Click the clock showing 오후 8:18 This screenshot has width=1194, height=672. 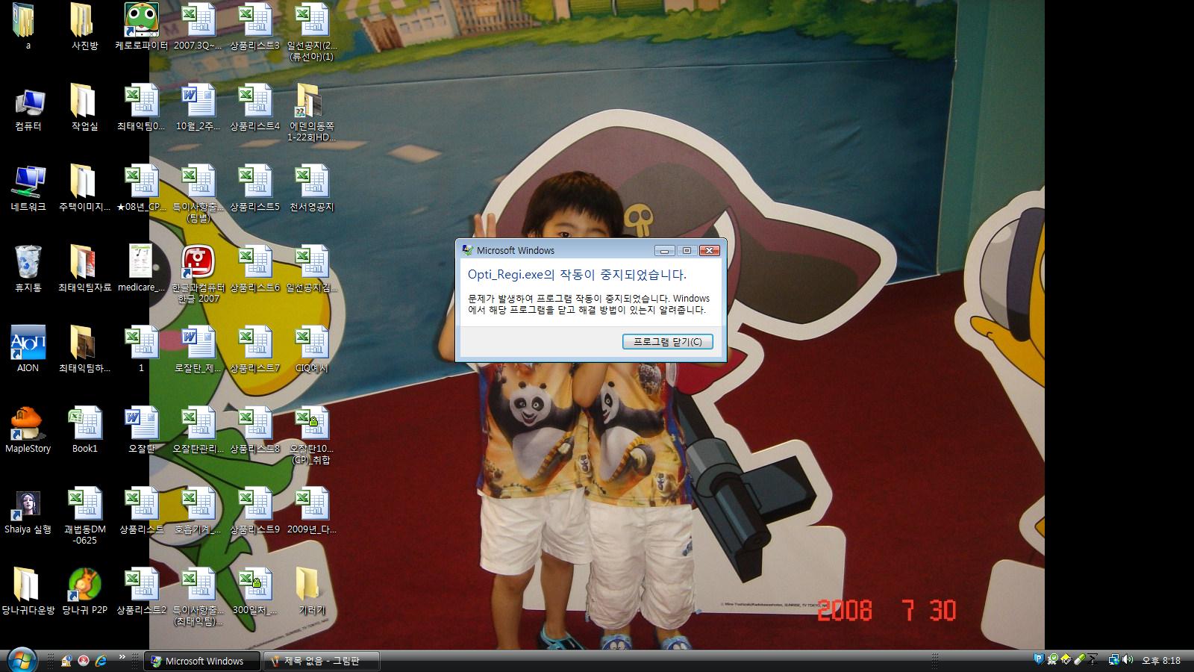1160,661
